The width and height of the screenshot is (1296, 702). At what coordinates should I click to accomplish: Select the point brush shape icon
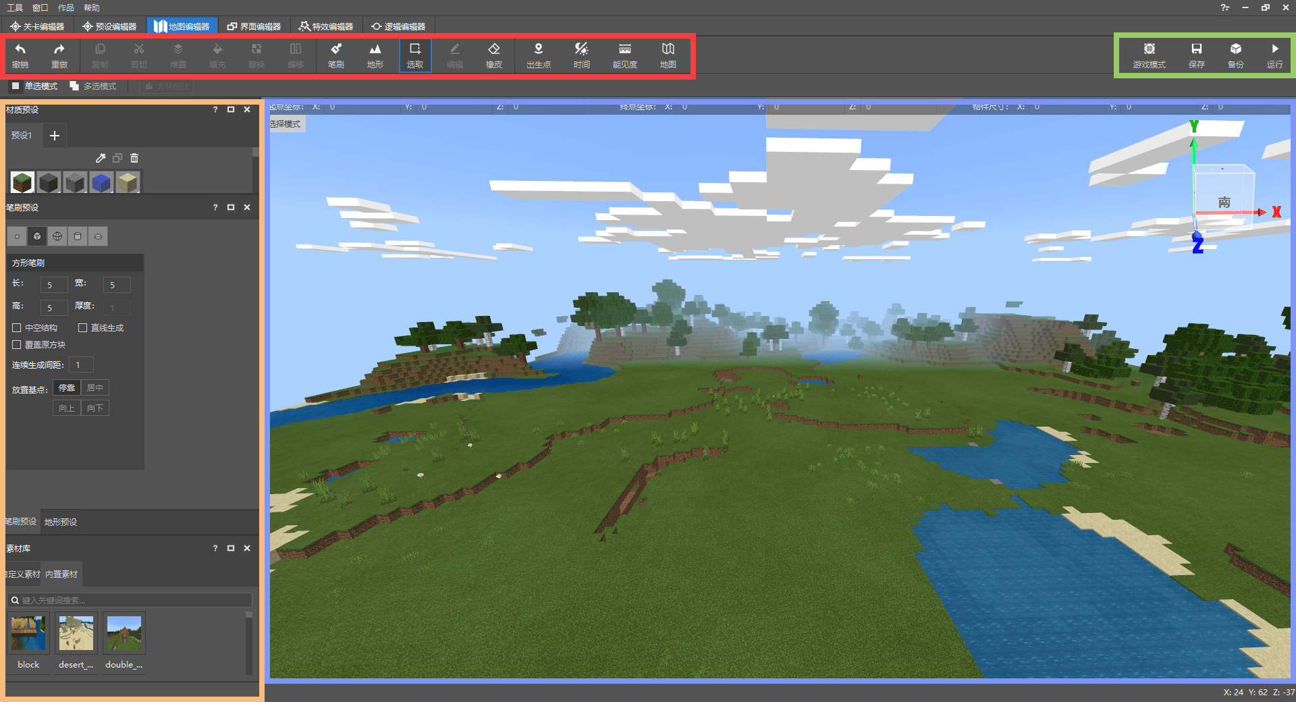(x=17, y=236)
